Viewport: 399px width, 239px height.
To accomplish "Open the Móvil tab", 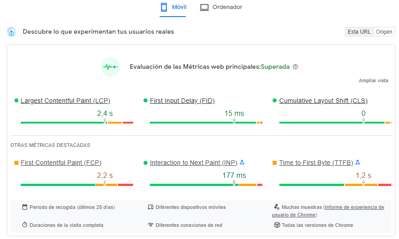I will [173, 7].
